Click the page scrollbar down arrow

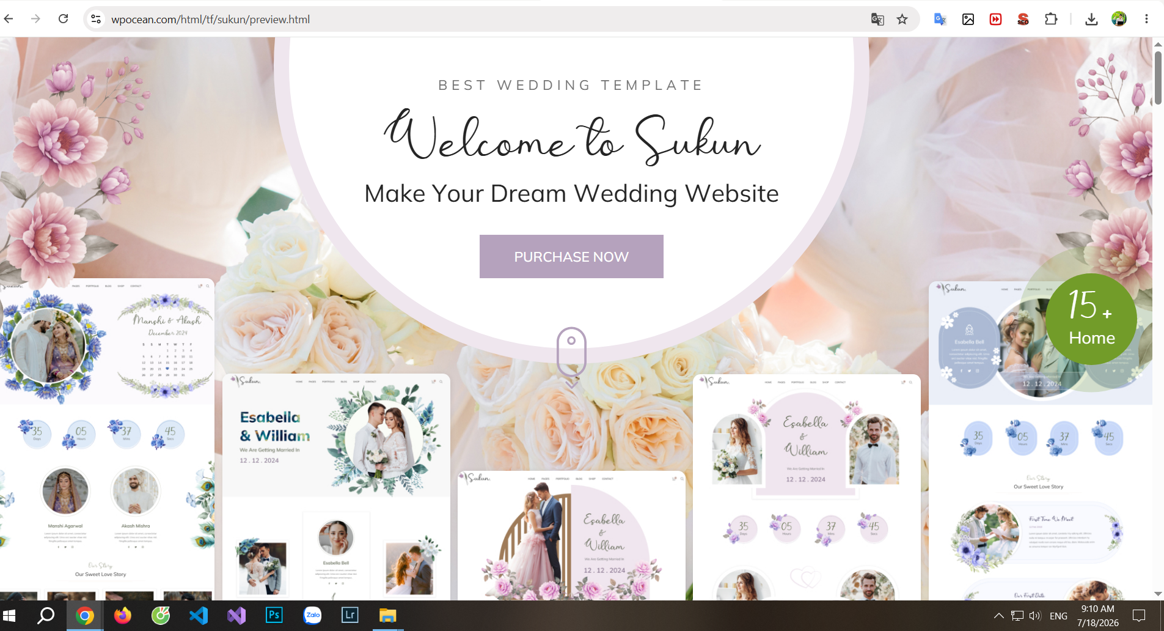pyautogui.click(x=1158, y=594)
